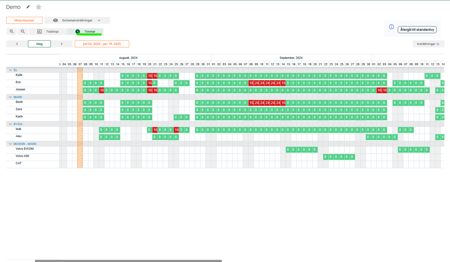The image size is (450, 262).
Task: Click the zoom in magnifier icon
Action: 12,32
